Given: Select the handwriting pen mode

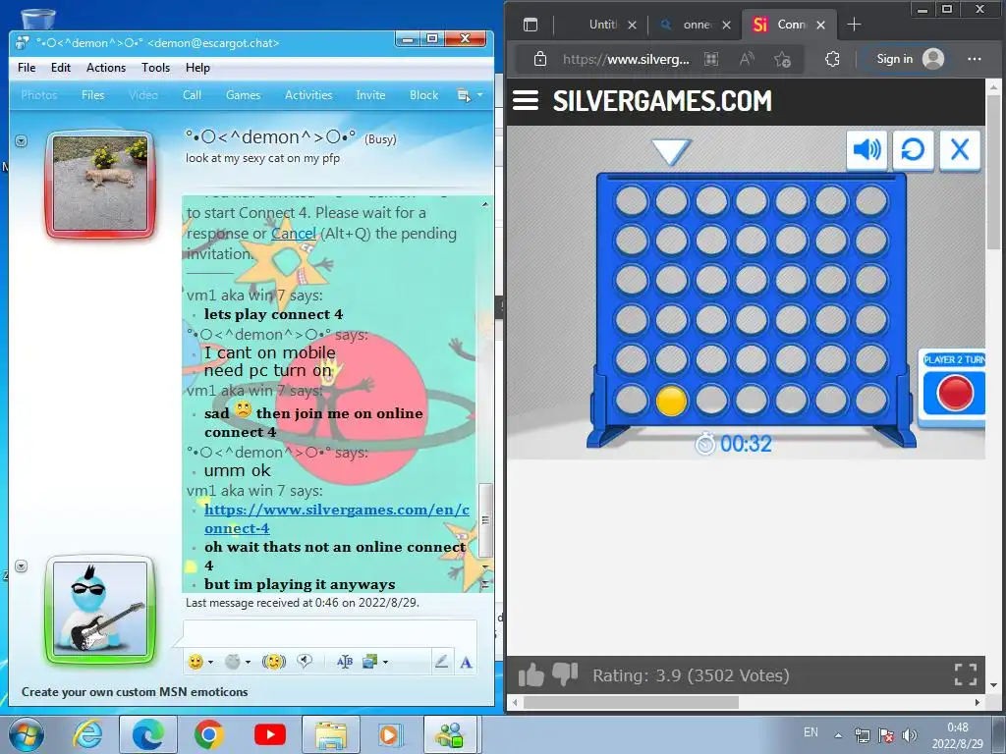Looking at the screenshot, I should tap(441, 662).
